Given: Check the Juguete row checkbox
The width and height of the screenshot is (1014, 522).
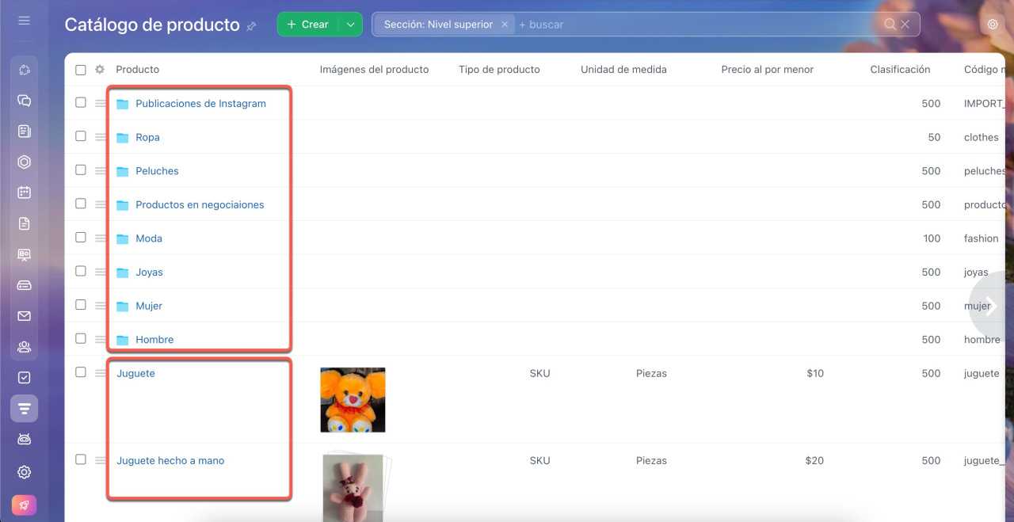Looking at the screenshot, I should [81, 372].
